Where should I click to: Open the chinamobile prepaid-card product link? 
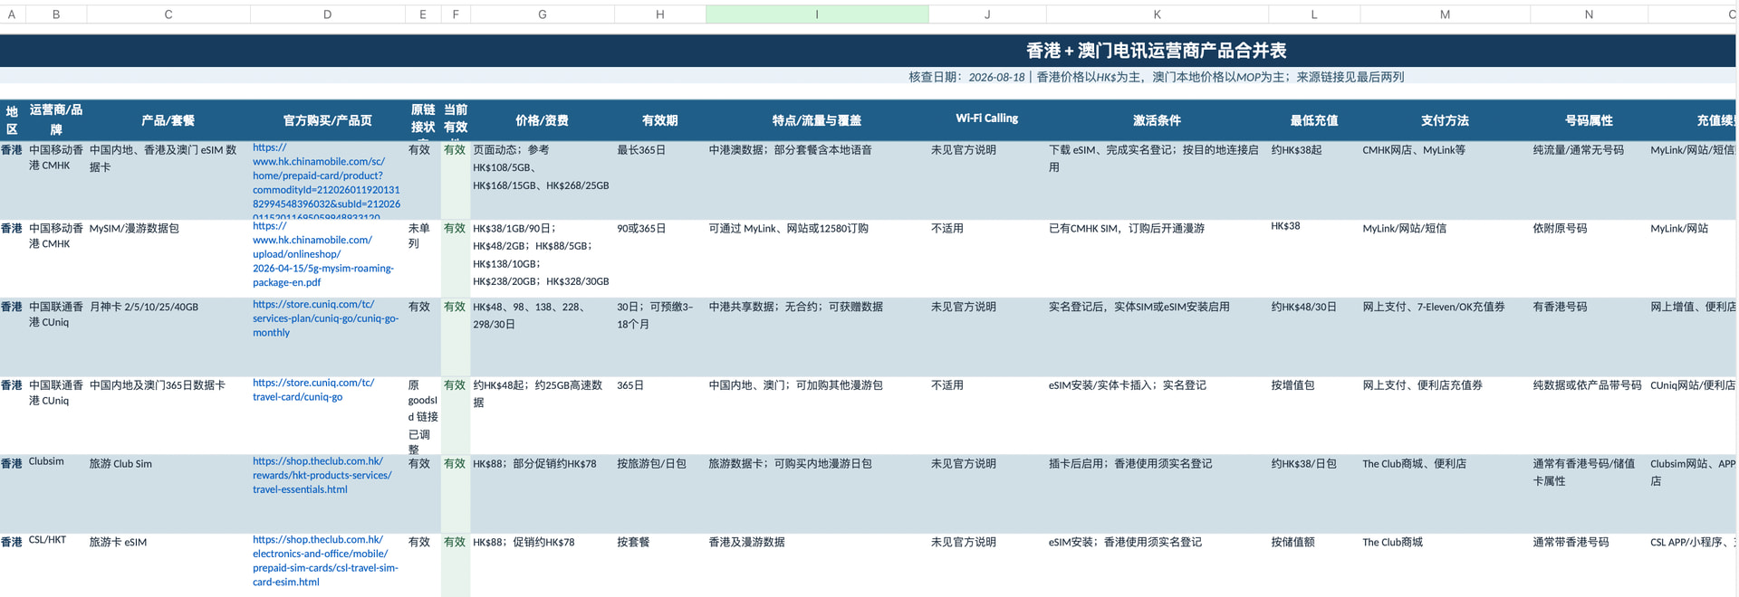(x=327, y=181)
